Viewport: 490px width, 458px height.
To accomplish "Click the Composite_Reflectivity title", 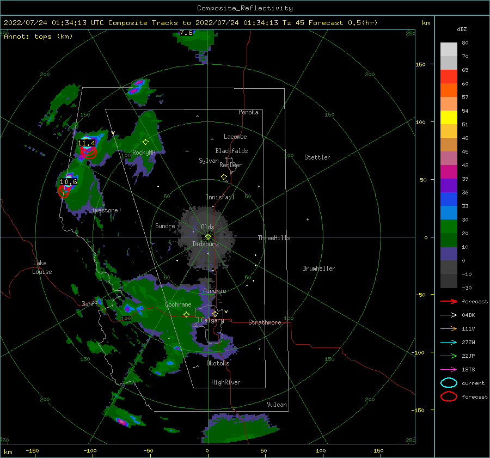I will point(245,8).
